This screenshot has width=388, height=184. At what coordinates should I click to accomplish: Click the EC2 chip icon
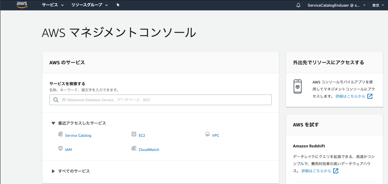pyautogui.click(x=134, y=134)
